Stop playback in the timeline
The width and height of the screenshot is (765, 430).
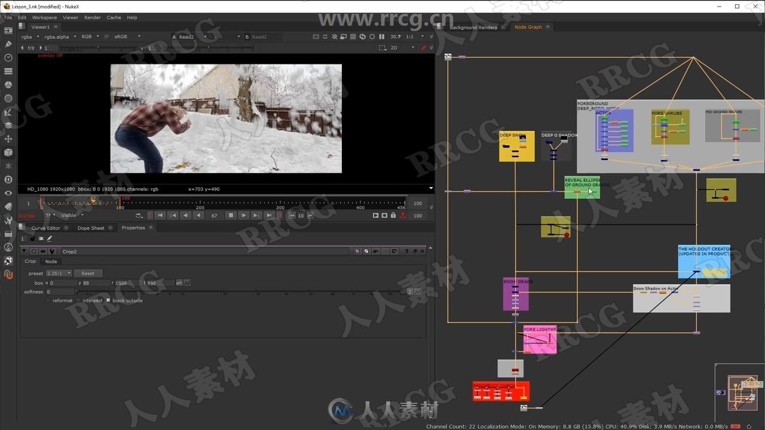[231, 215]
